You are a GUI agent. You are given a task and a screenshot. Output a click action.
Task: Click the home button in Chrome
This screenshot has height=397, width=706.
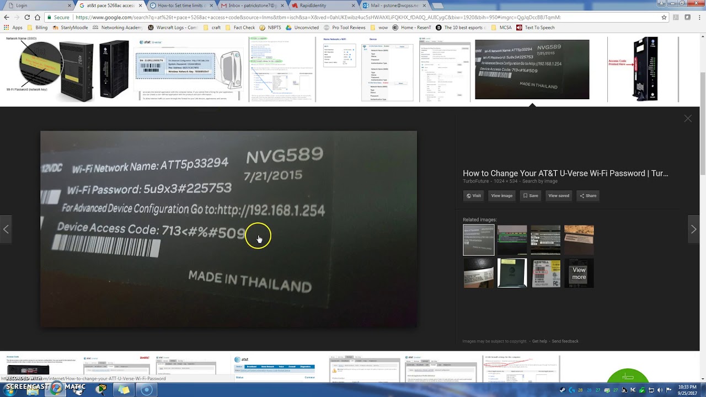point(38,17)
